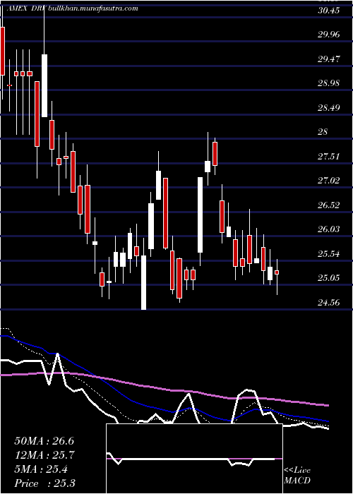Click the 27.51 price axis label
The width and height of the screenshot is (353, 494).
(329, 156)
